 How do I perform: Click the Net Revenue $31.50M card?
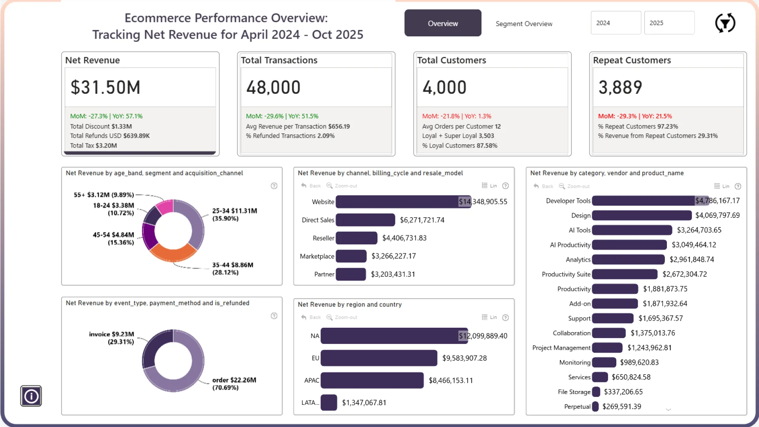[x=140, y=87]
